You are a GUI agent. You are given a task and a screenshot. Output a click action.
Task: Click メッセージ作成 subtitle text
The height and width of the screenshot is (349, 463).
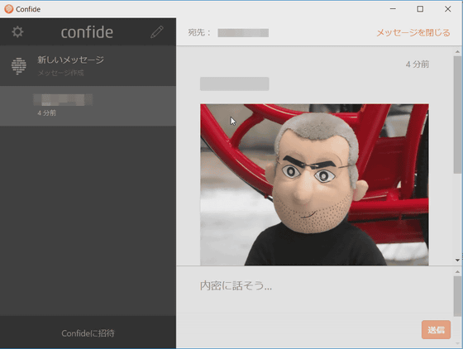pyautogui.click(x=61, y=73)
